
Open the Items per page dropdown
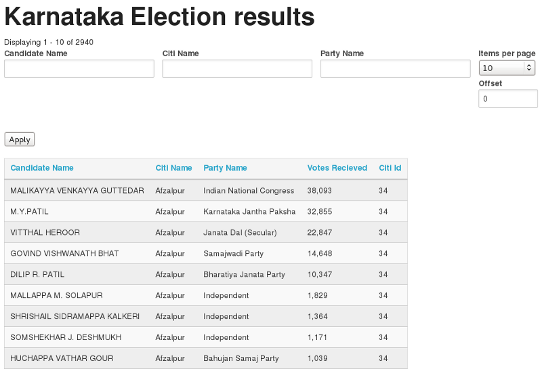coord(507,68)
